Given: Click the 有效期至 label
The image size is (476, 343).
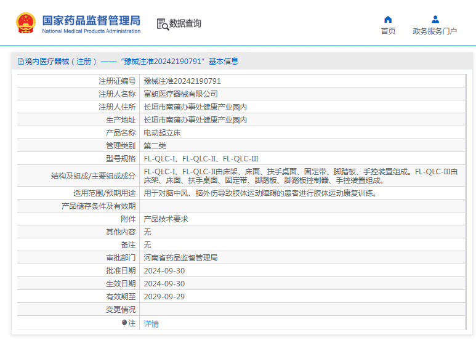Looking at the screenshot, I should point(121,297).
